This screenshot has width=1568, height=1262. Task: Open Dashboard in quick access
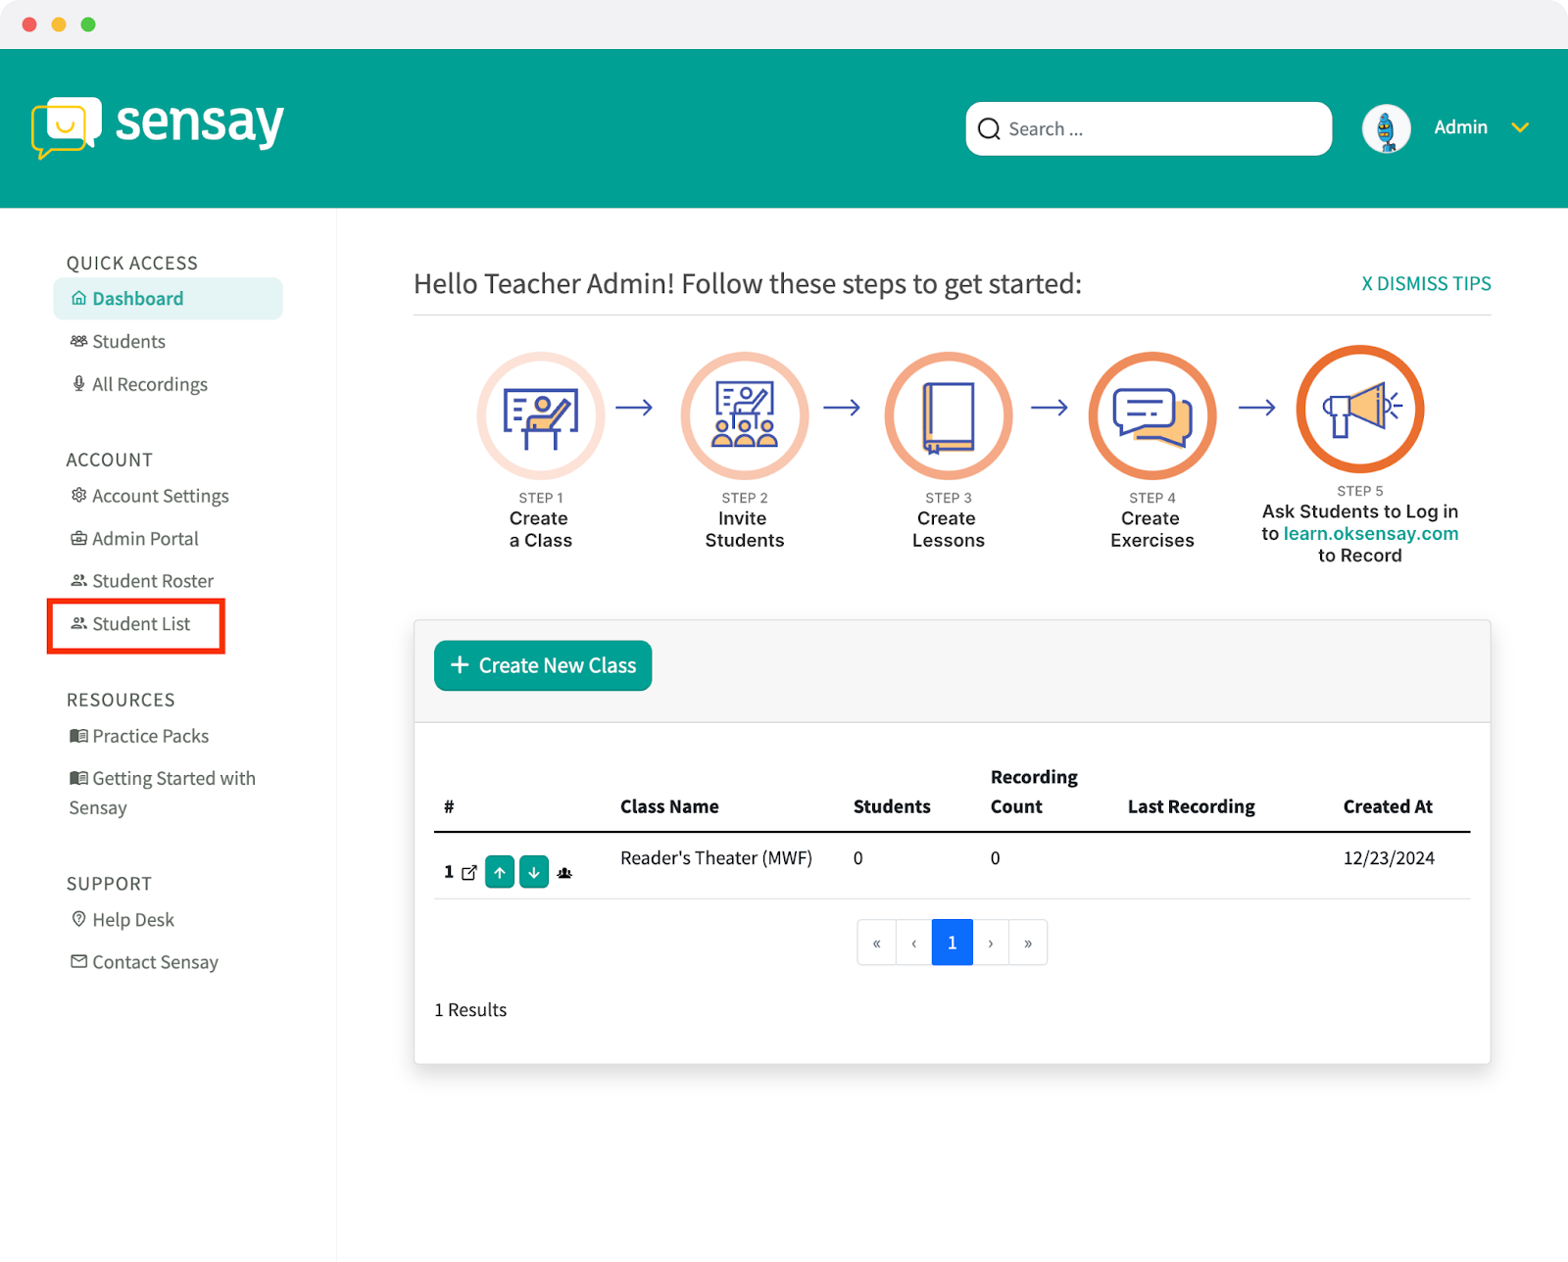tap(168, 299)
